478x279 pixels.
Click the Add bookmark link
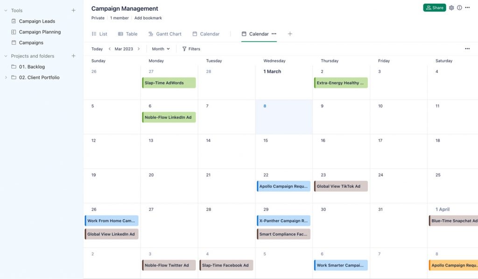click(x=148, y=18)
